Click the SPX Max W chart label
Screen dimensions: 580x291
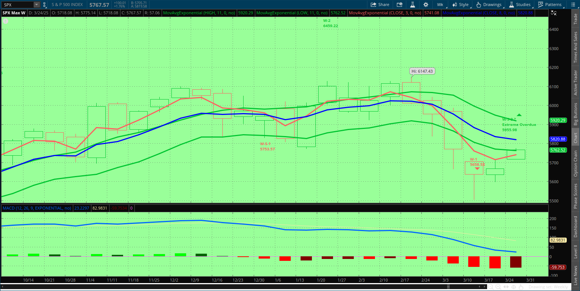click(14, 13)
